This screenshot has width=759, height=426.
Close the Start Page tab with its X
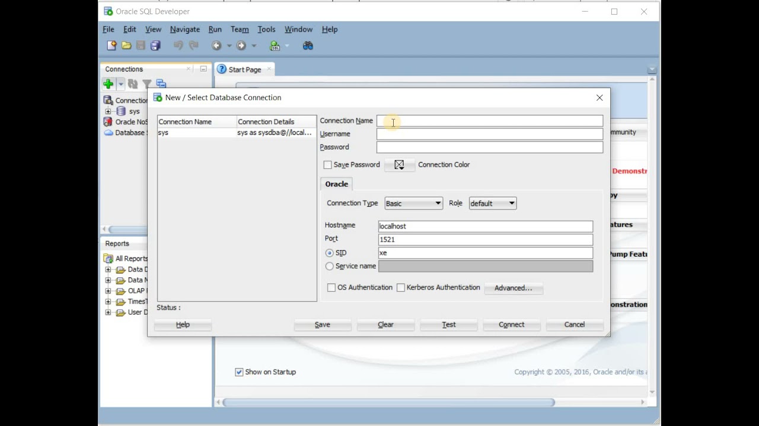pyautogui.click(x=269, y=69)
